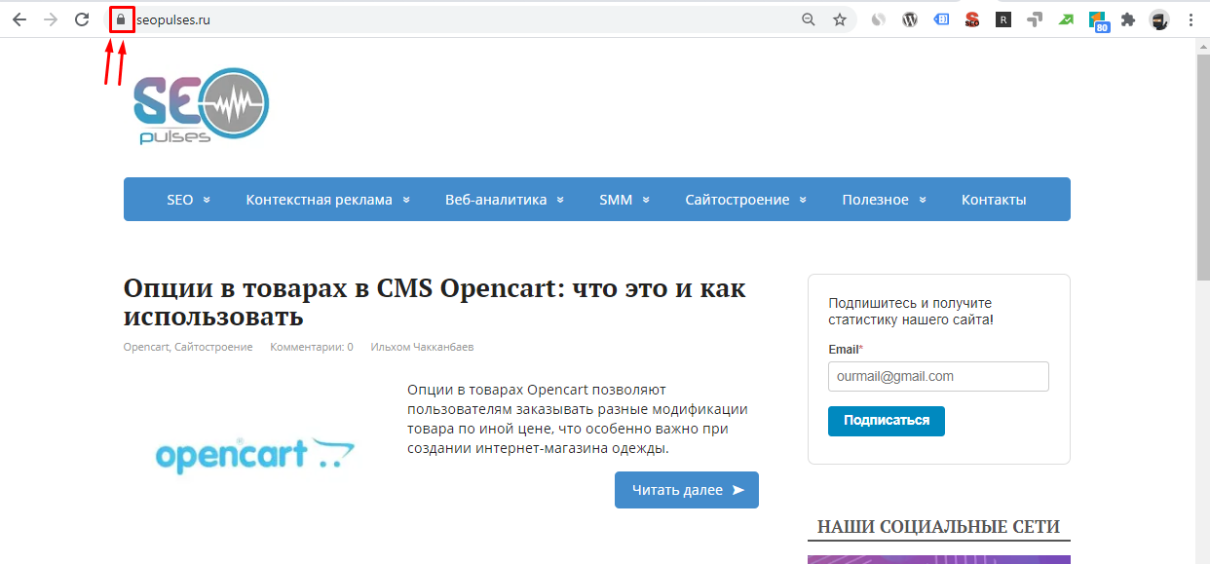
Task: Open the Контакты menu item
Action: pos(994,200)
